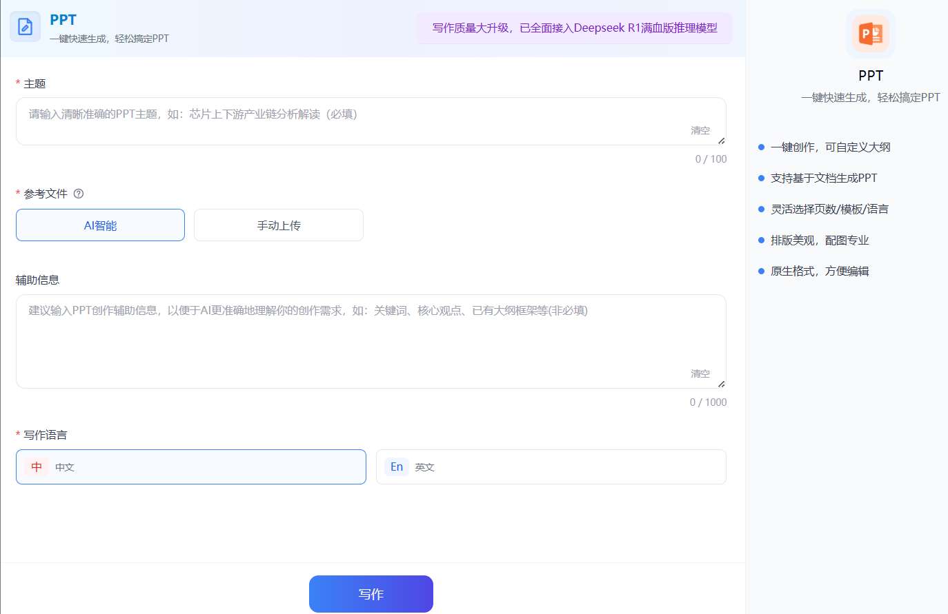948x614 pixels.
Task: Click the PPT title in header
Action: coord(63,20)
